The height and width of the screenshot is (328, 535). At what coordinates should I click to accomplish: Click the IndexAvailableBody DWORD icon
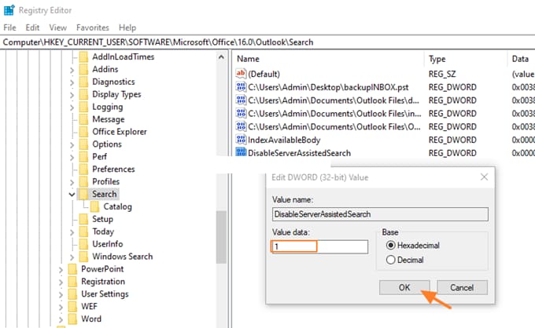click(x=241, y=140)
